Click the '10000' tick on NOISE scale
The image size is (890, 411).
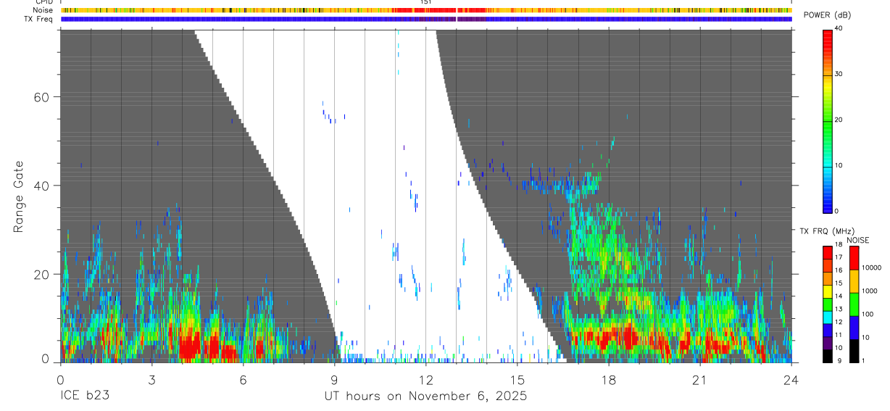872,268
